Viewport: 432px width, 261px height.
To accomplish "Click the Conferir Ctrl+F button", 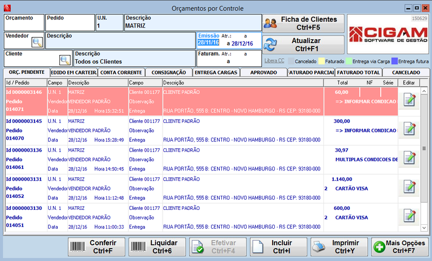I will tap(97, 247).
